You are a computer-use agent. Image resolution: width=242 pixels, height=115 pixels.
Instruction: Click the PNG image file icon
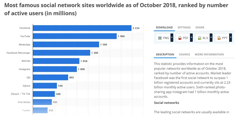(x=160, y=38)
